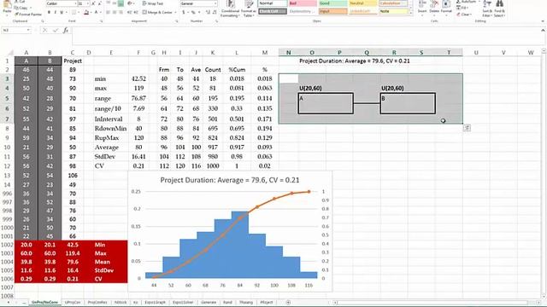547x307 pixels.
Task: Toggle Wrap Text
Action: pyautogui.click(x=153, y=3)
